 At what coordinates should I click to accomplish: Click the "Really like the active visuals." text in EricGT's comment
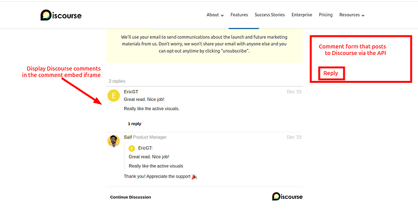[x=151, y=108]
